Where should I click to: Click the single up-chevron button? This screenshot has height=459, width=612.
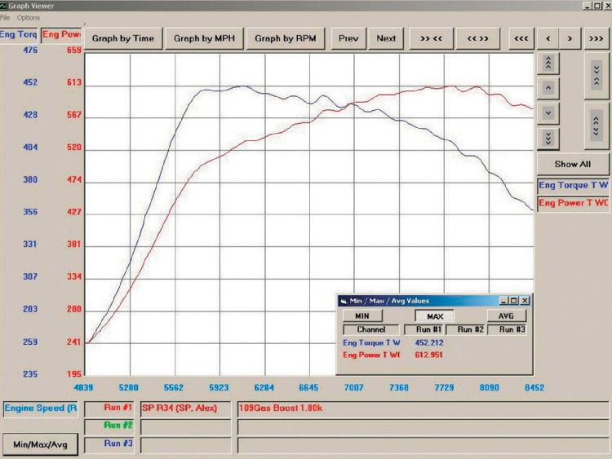548,86
